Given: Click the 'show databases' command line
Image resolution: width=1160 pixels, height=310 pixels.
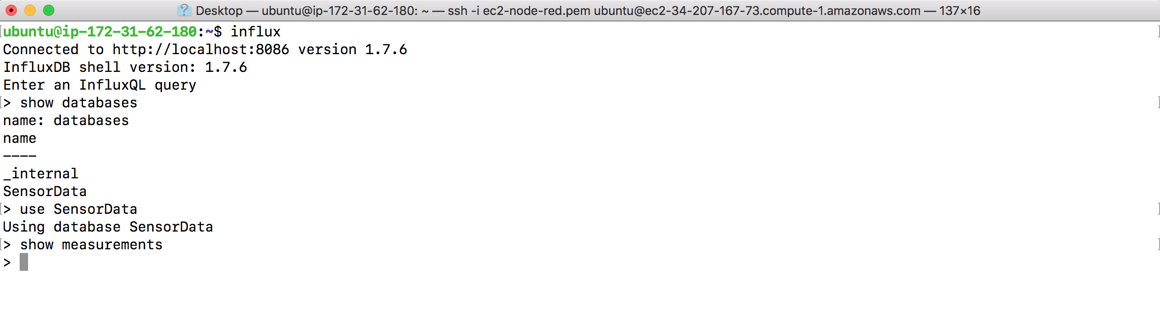Looking at the screenshot, I should 79,103.
